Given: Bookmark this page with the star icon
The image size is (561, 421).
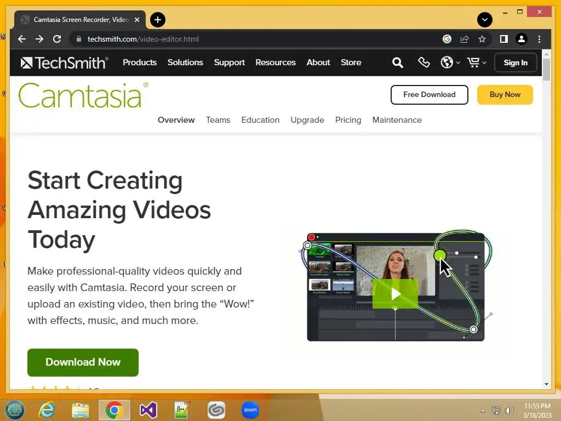Looking at the screenshot, I should [x=482, y=39].
